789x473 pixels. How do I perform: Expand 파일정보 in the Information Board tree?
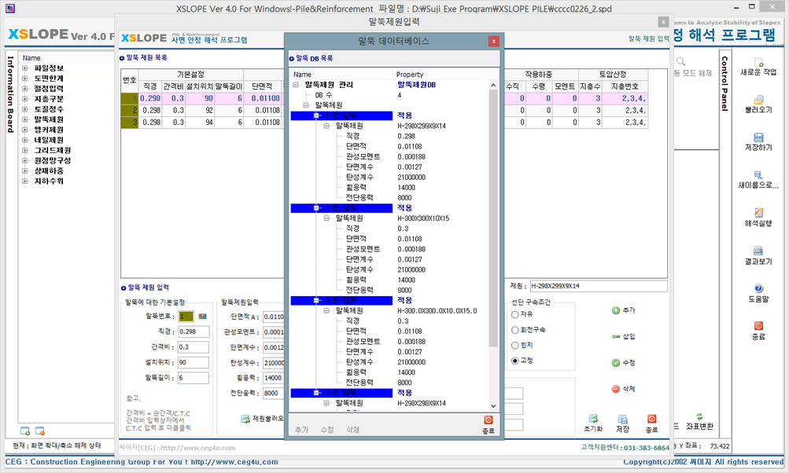coord(24,68)
